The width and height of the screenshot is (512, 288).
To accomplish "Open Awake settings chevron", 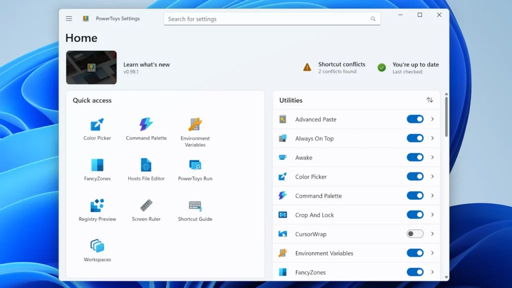I will point(432,157).
